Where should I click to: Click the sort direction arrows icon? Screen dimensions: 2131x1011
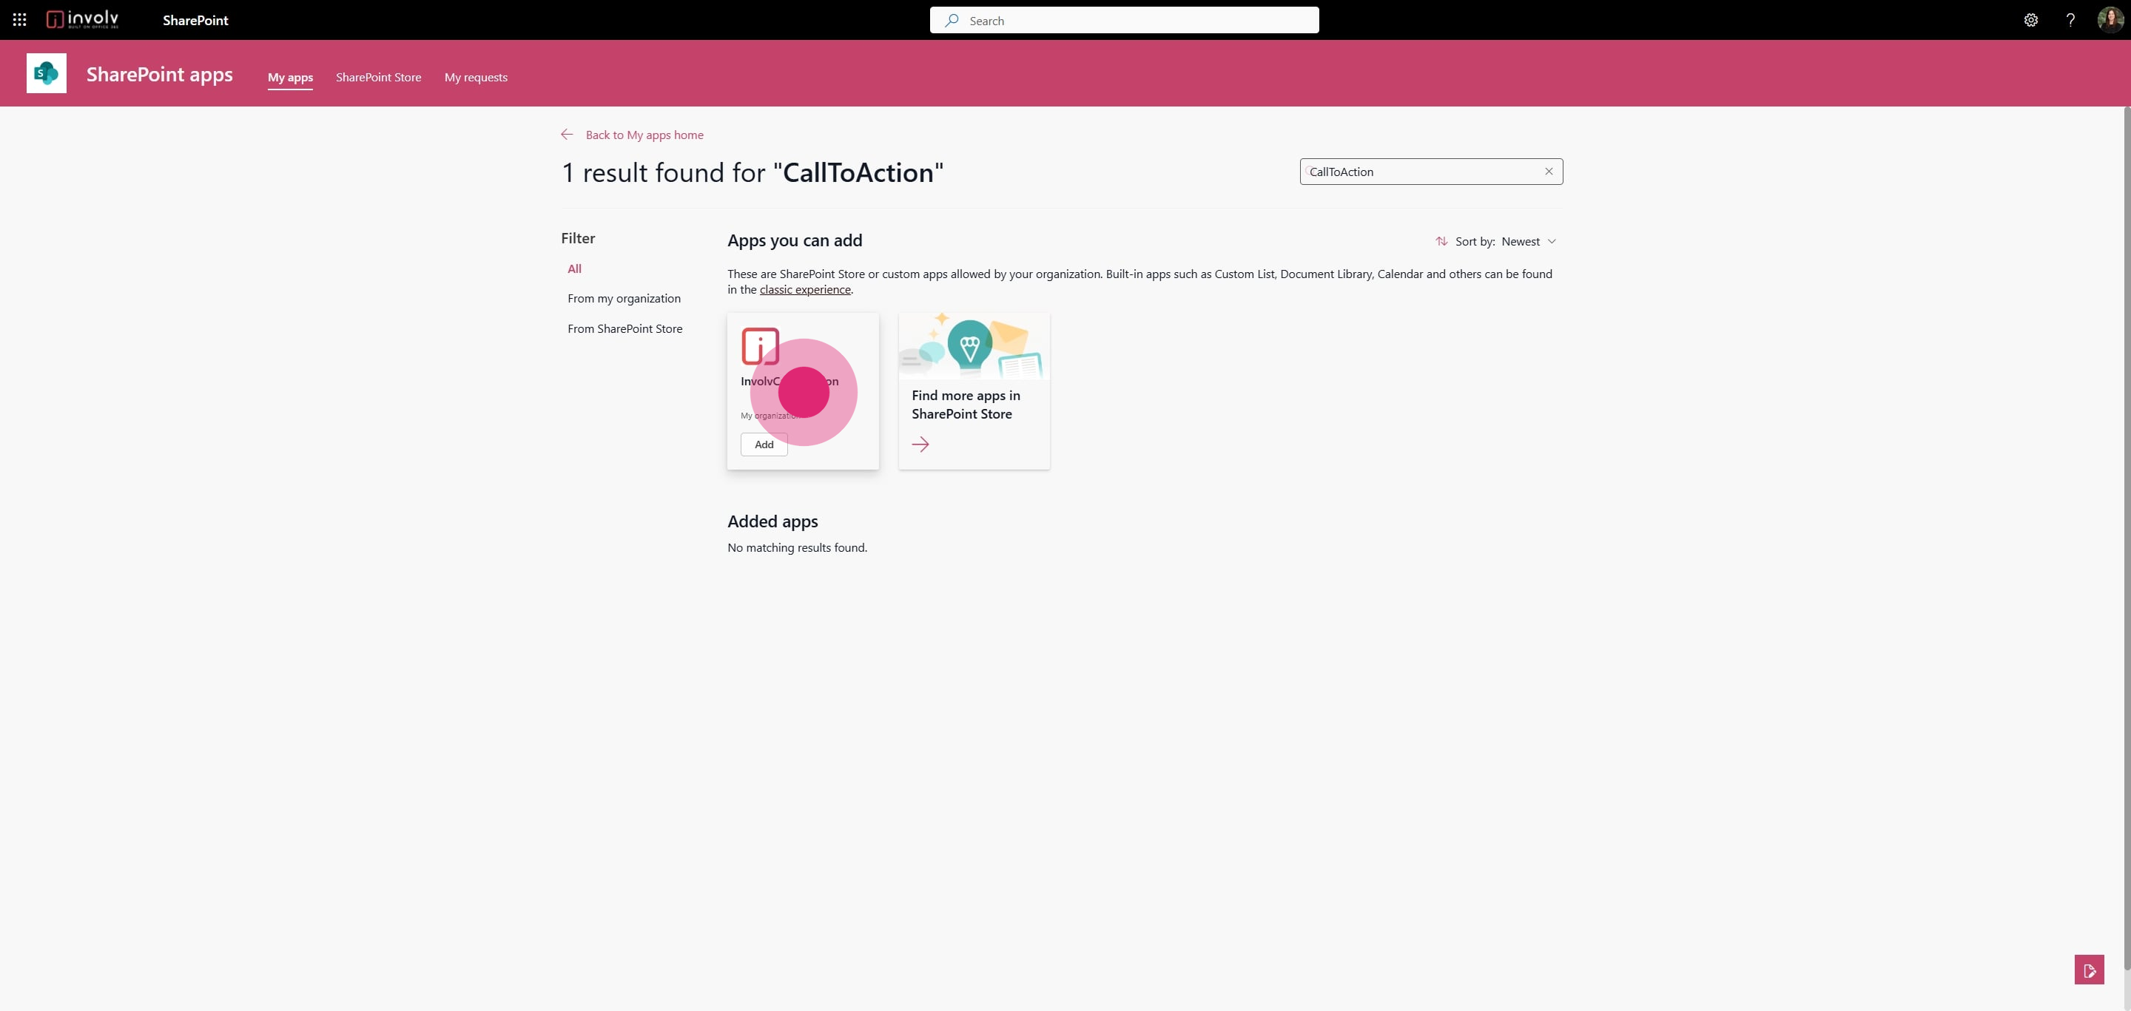pyautogui.click(x=1441, y=241)
